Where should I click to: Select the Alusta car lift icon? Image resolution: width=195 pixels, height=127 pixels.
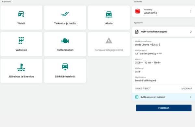[x=109, y=15]
